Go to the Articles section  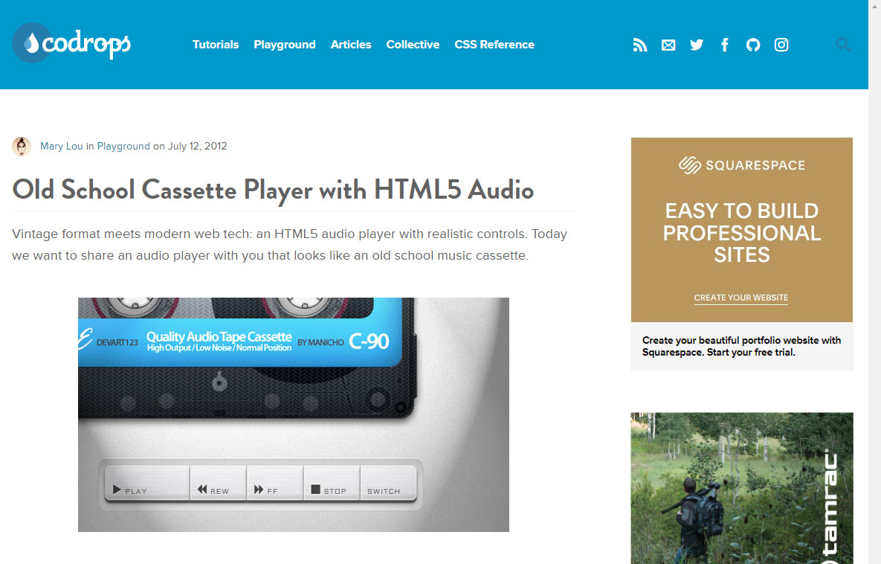coord(351,45)
